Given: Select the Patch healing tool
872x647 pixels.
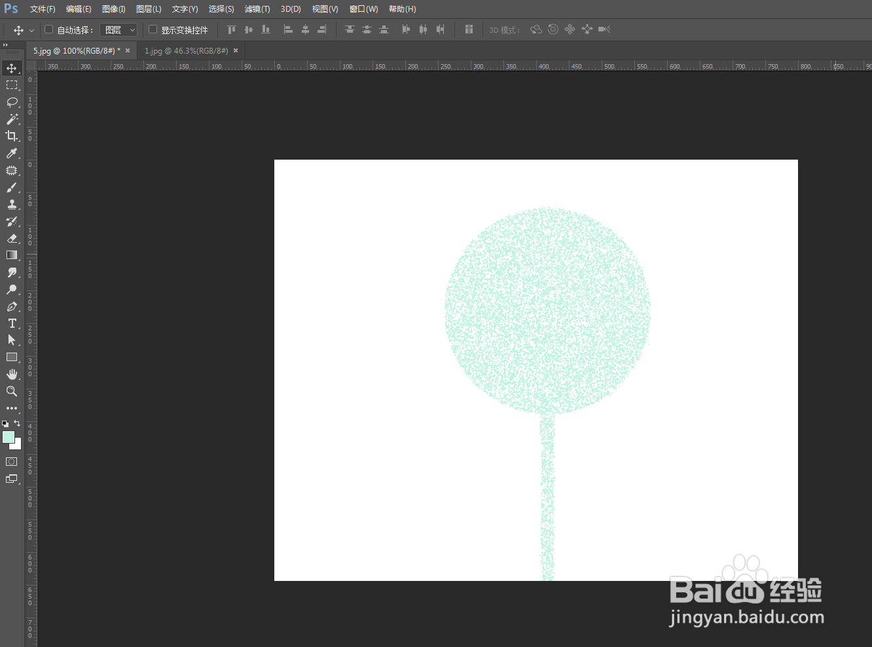Looking at the screenshot, I should click(x=12, y=170).
